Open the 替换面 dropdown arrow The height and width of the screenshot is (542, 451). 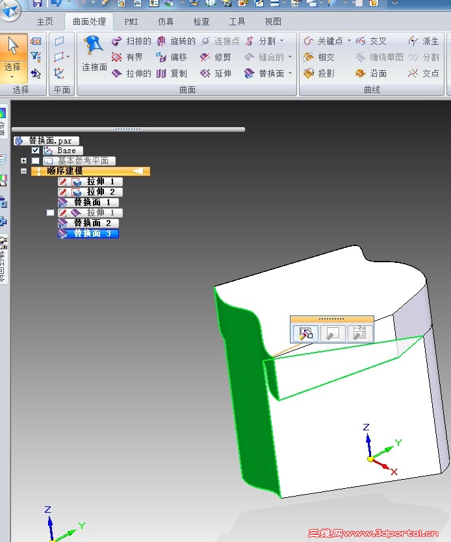pyautogui.click(x=290, y=73)
